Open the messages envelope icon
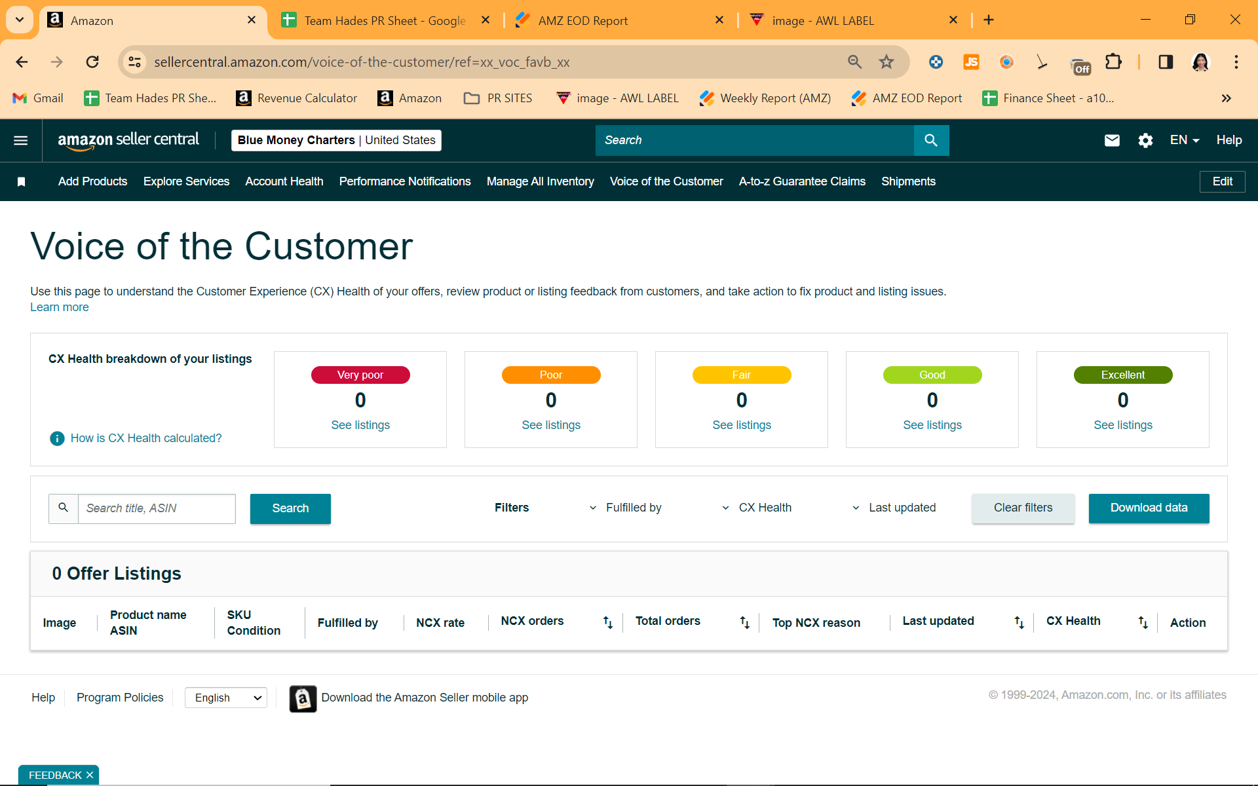 point(1112,140)
